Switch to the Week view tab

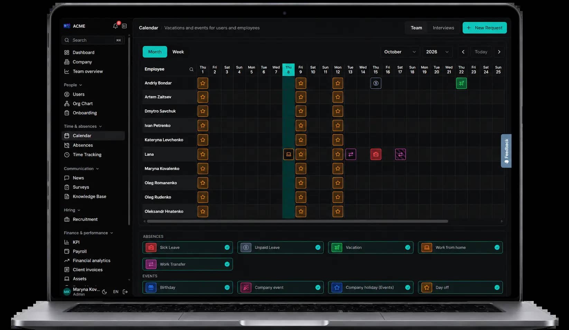click(x=178, y=52)
